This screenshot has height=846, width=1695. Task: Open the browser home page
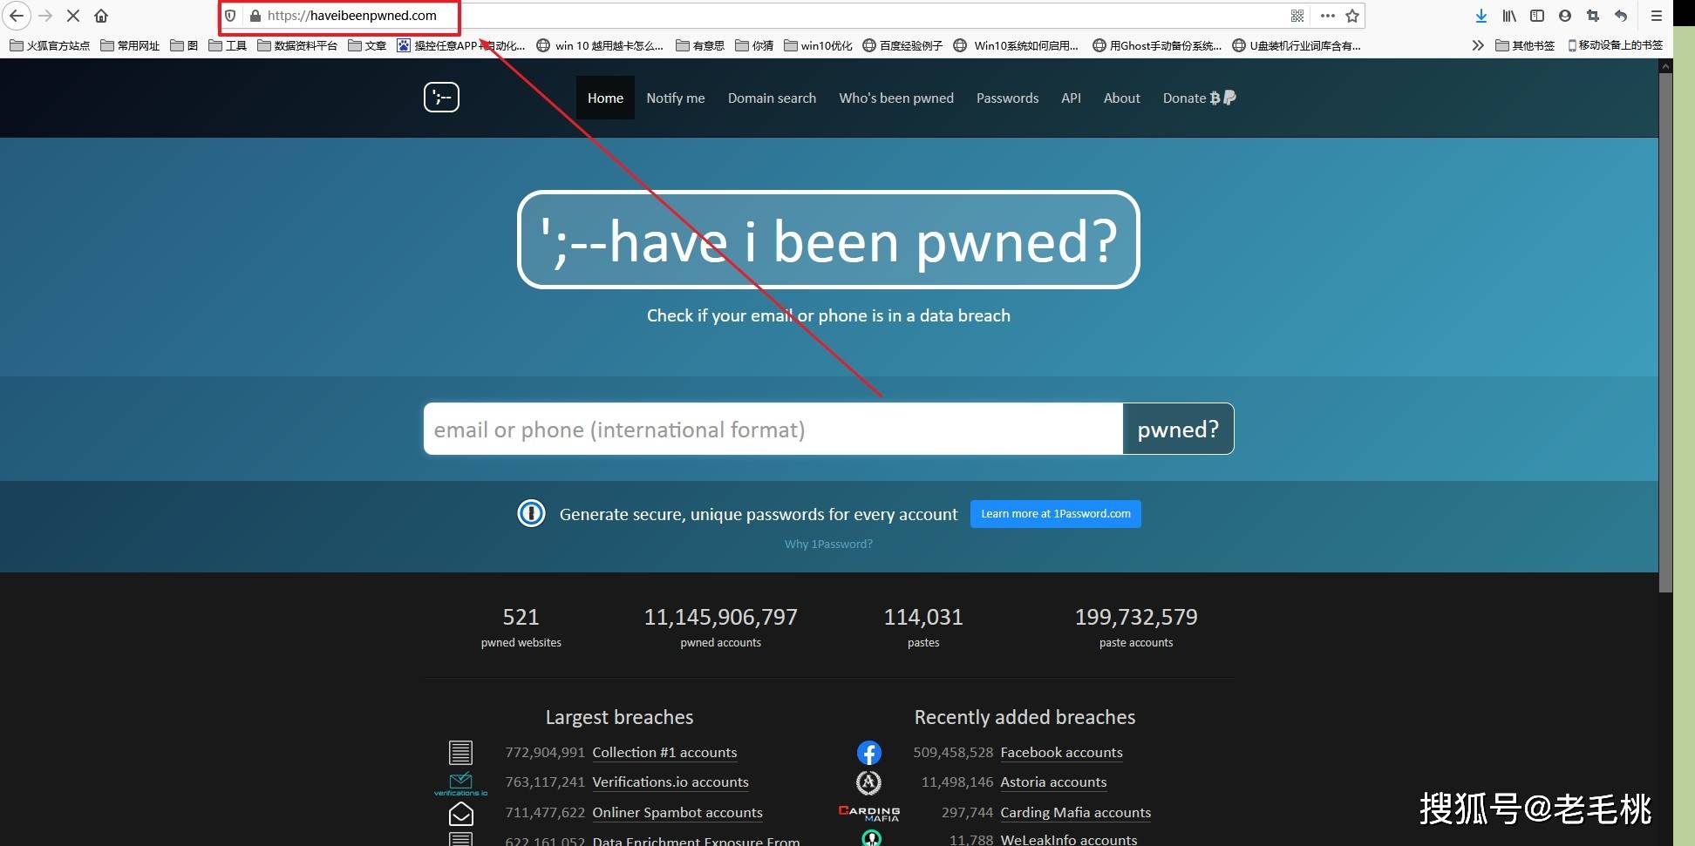pos(101,16)
